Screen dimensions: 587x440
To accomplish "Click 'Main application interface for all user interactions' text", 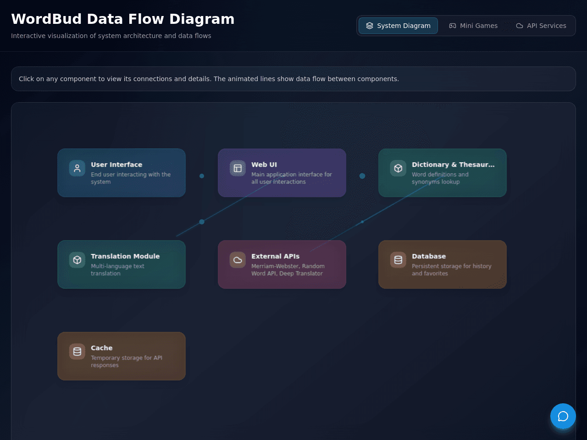I will pos(292,178).
